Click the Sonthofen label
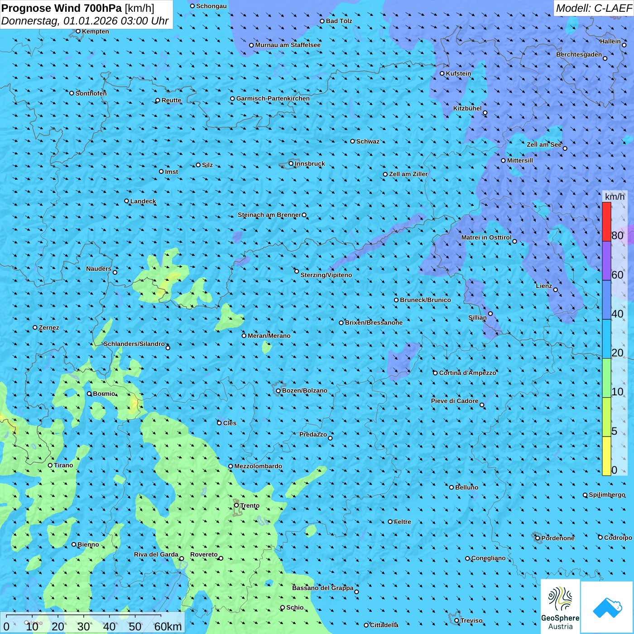634x634 pixels. [91, 93]
